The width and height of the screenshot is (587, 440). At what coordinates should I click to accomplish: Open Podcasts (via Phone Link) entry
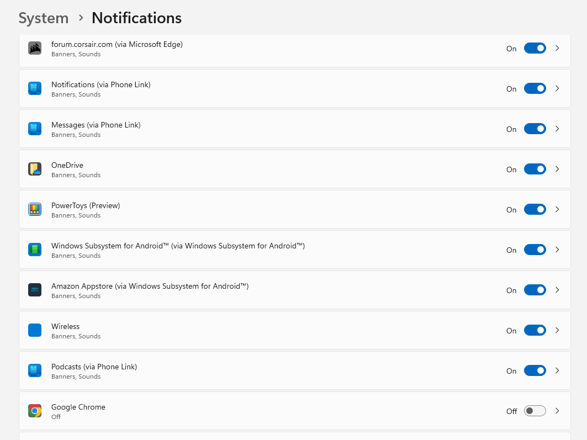[295, 371]
